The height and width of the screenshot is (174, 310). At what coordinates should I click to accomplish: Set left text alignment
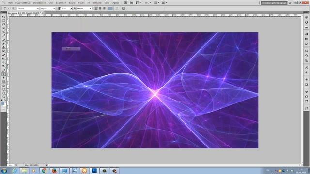tap(96, 8)
